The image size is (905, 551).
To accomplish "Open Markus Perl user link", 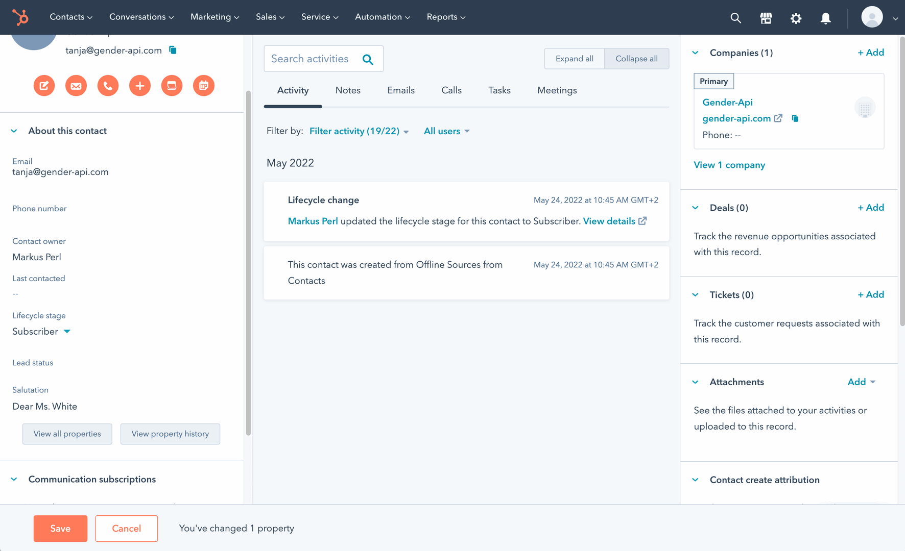I will [x=313, y=221].
